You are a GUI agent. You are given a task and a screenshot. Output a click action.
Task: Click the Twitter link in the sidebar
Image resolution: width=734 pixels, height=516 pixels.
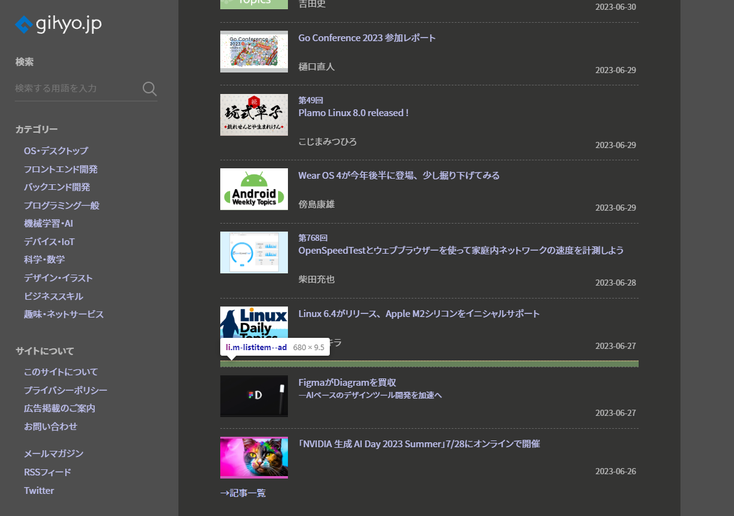tap(39, 490)
